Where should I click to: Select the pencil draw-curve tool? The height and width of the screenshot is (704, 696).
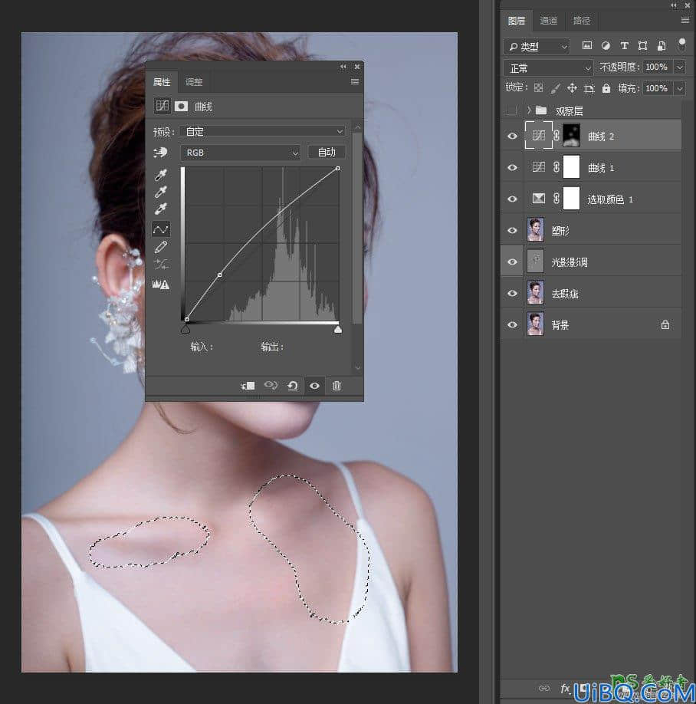(161, 247)
